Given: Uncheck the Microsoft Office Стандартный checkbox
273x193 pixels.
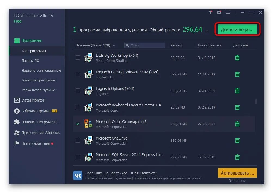Looking at the screenshot, I should pos(78,124).
